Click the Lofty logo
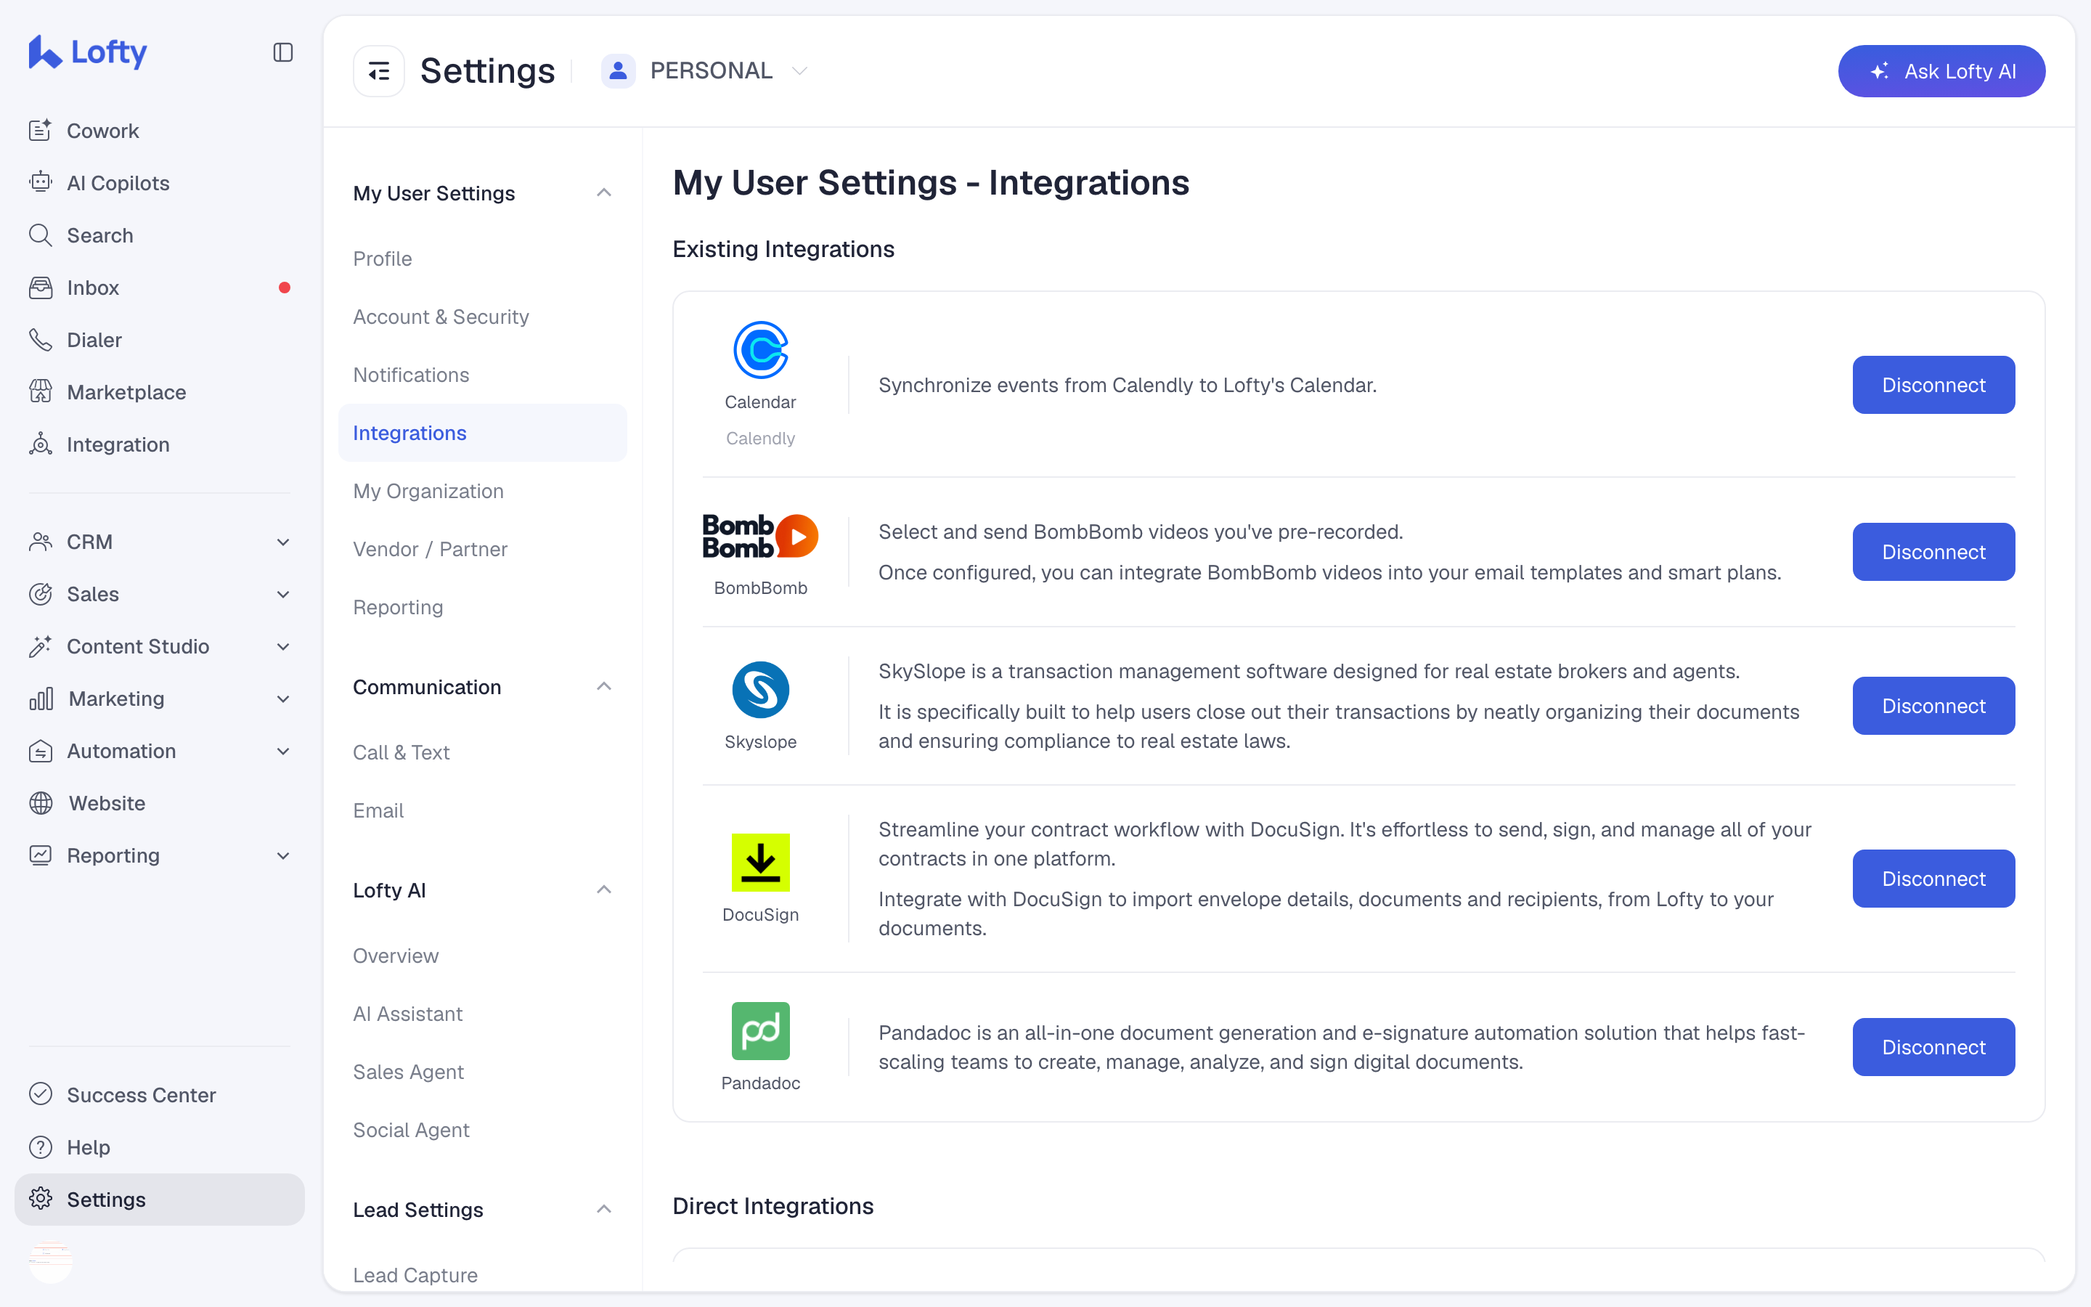Viewport: 2091px width, 1307px height. click(87, 52)
